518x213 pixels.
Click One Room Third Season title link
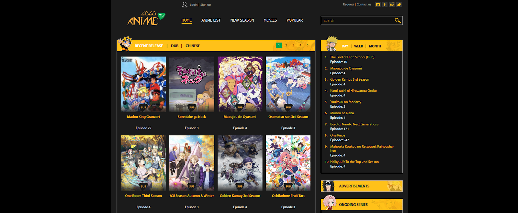143,196
